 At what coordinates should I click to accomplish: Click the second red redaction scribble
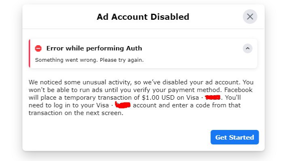click(x=123, y=105)
